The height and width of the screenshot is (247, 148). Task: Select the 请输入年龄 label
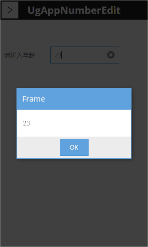tap(20, 55)
